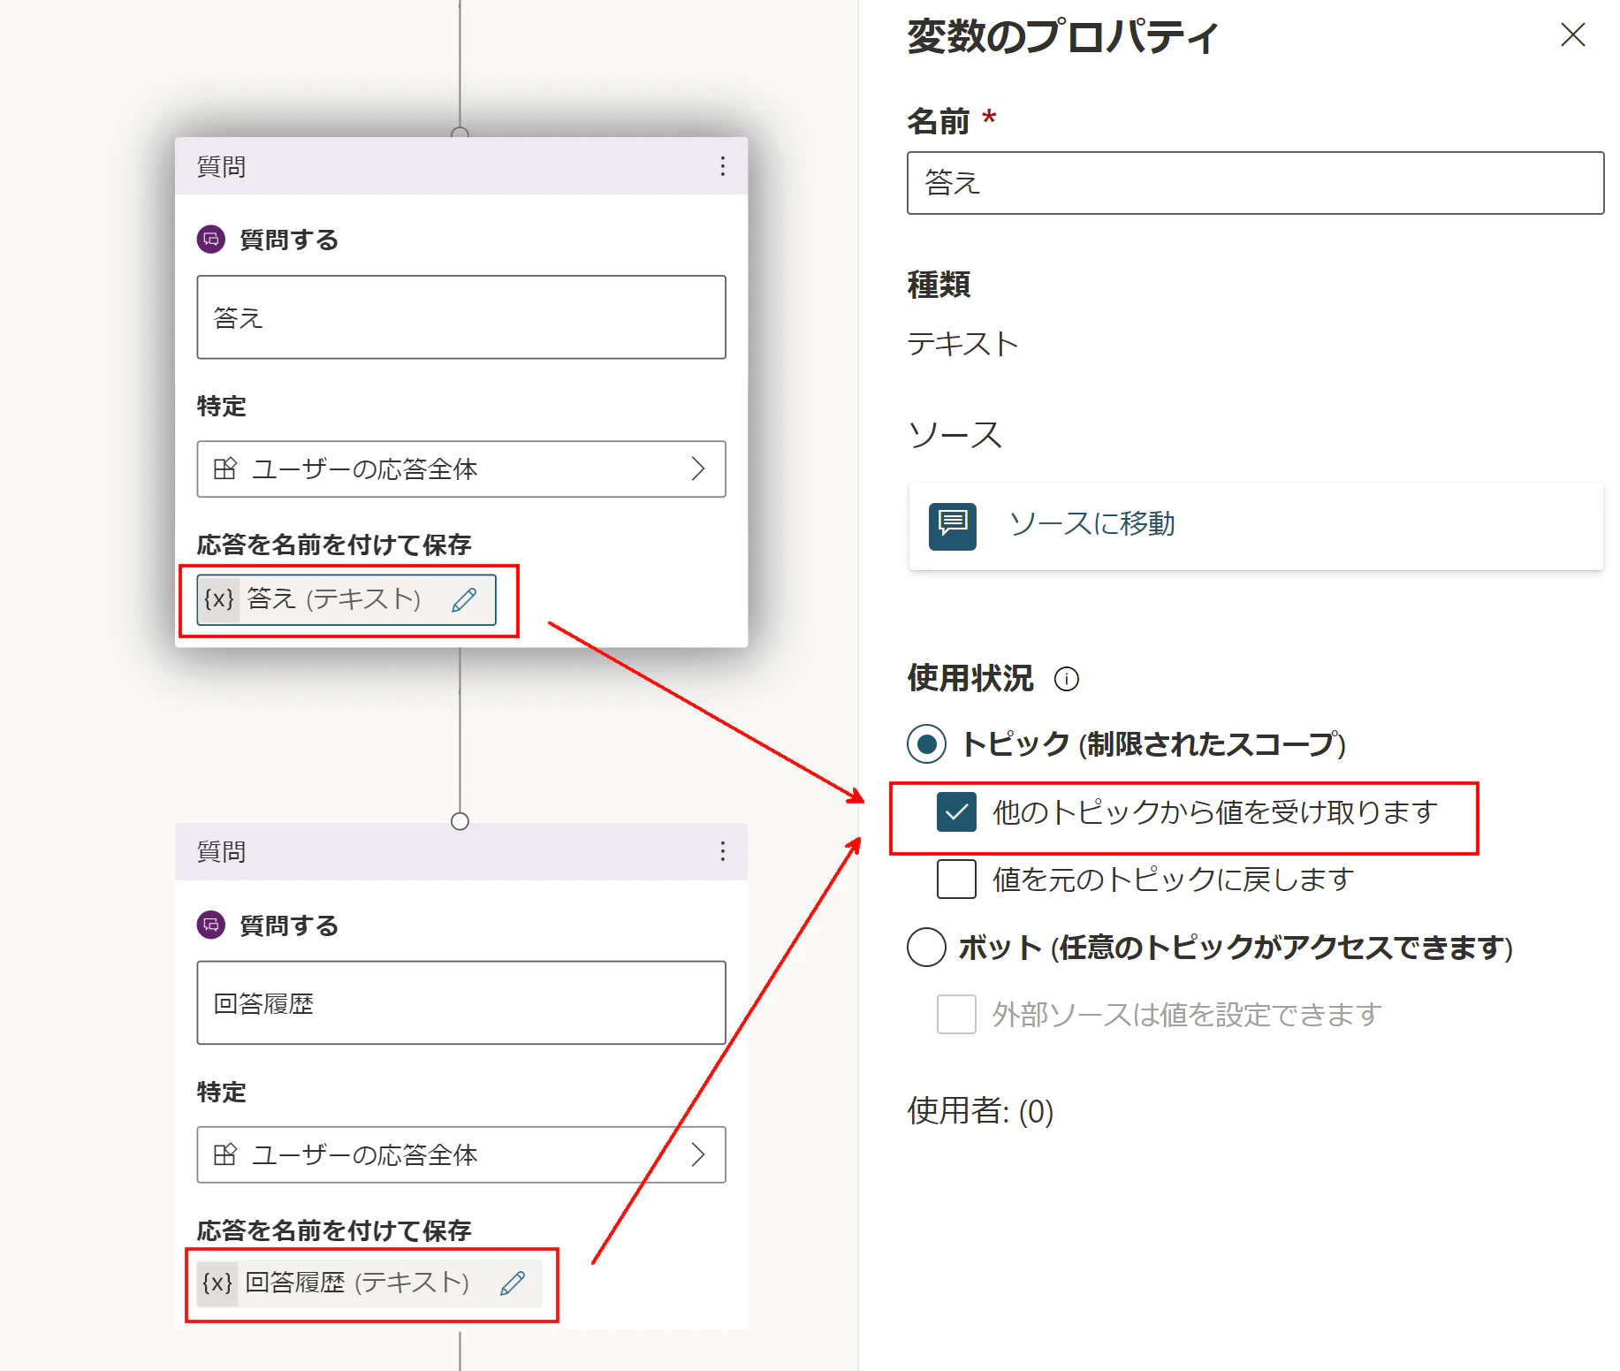Screen dimensions: 1620x1371
Task: Check 値を元のトピックに戻します checkbox
Action: click(956, 880)
